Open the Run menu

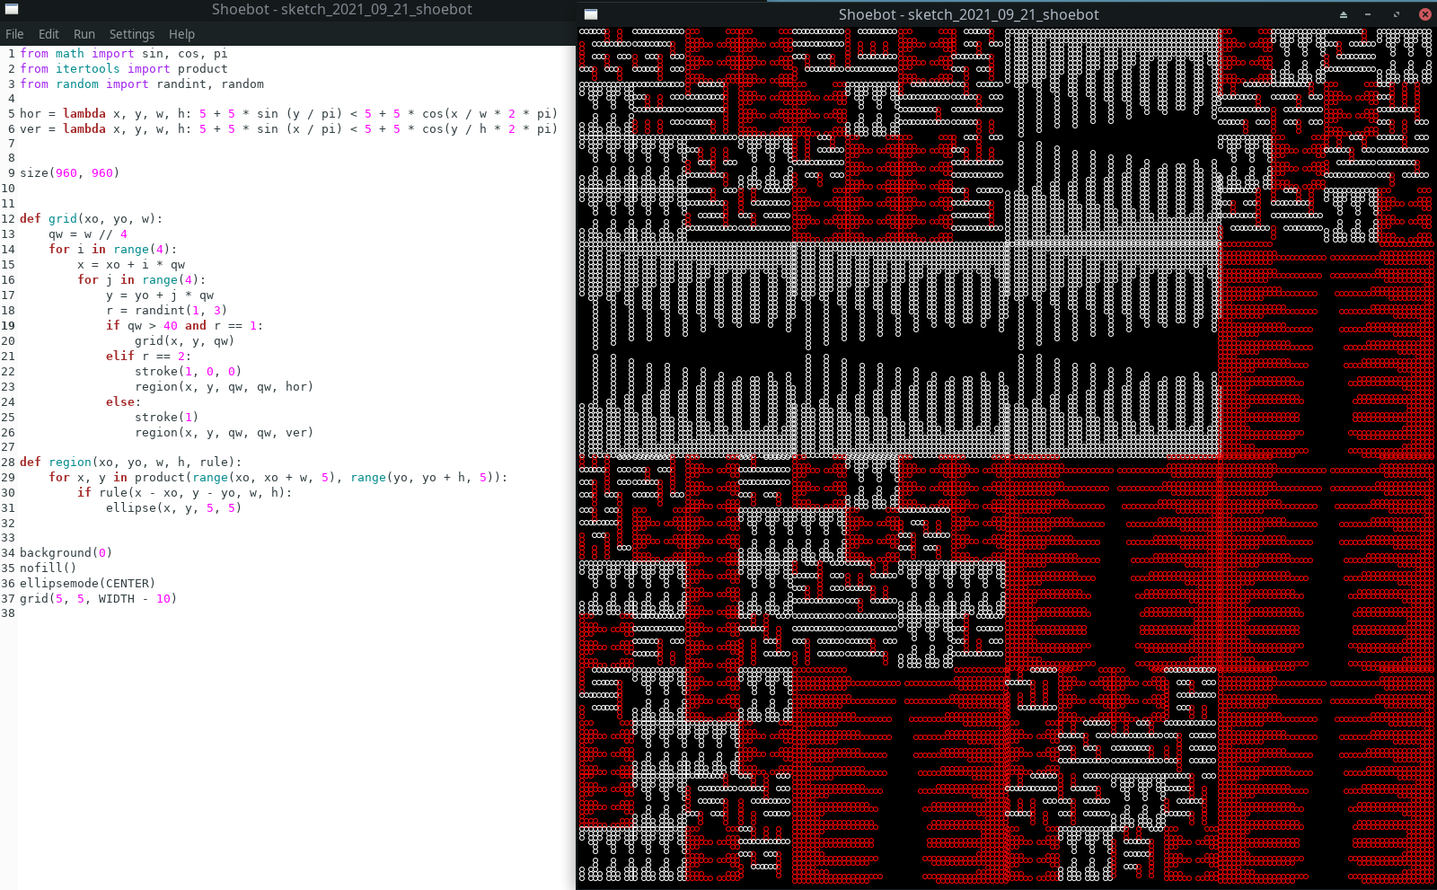point(84,34)
